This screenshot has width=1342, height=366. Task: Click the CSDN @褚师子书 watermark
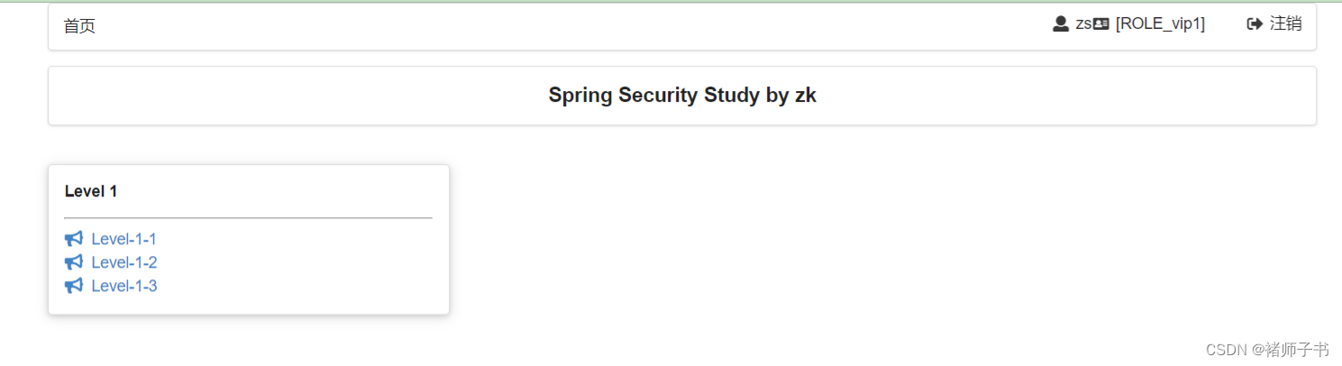(x=1266, y=349)
